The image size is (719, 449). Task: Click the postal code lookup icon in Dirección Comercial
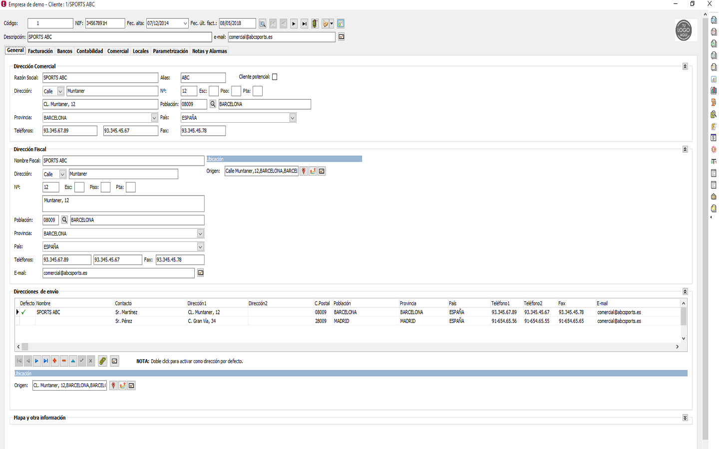coord(213,104)
